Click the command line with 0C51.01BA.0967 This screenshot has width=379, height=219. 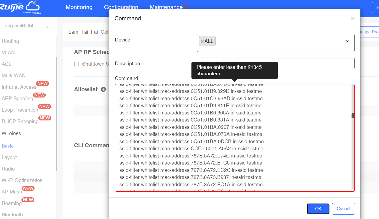coord(190,127)
